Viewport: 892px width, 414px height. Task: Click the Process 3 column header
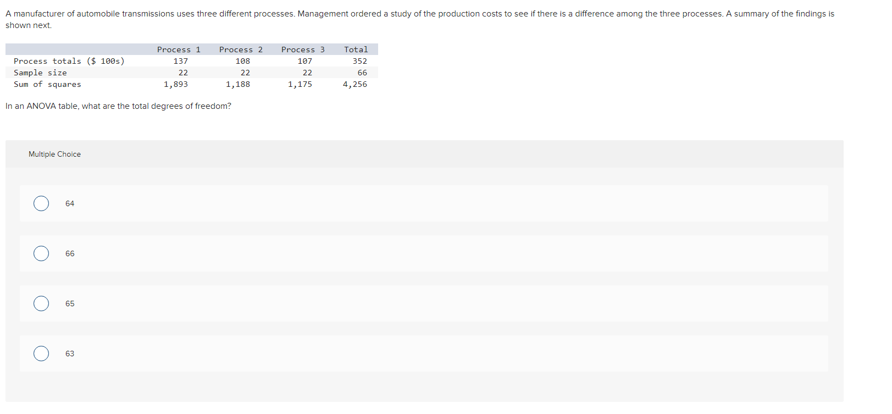point(303,49)
